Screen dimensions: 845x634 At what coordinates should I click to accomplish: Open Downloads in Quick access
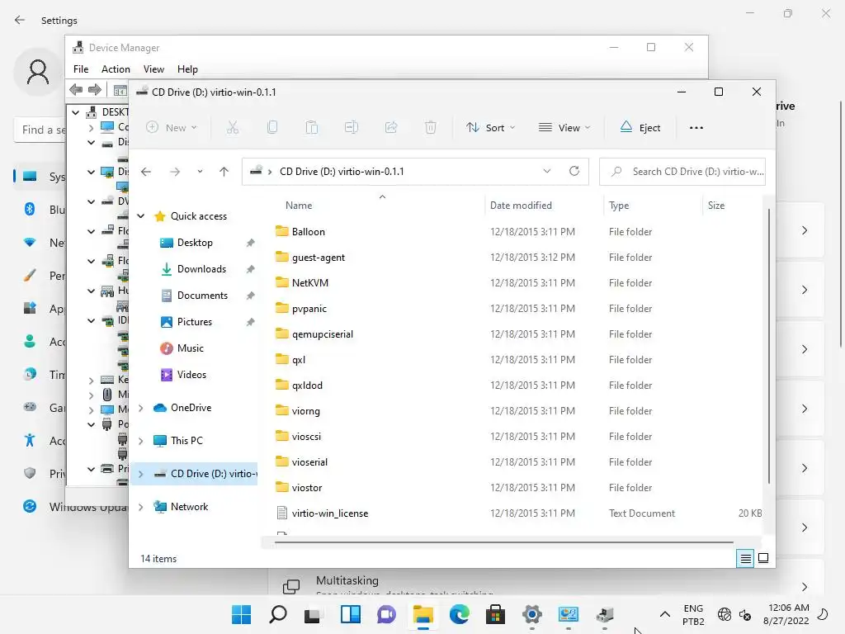pos(201,269)
